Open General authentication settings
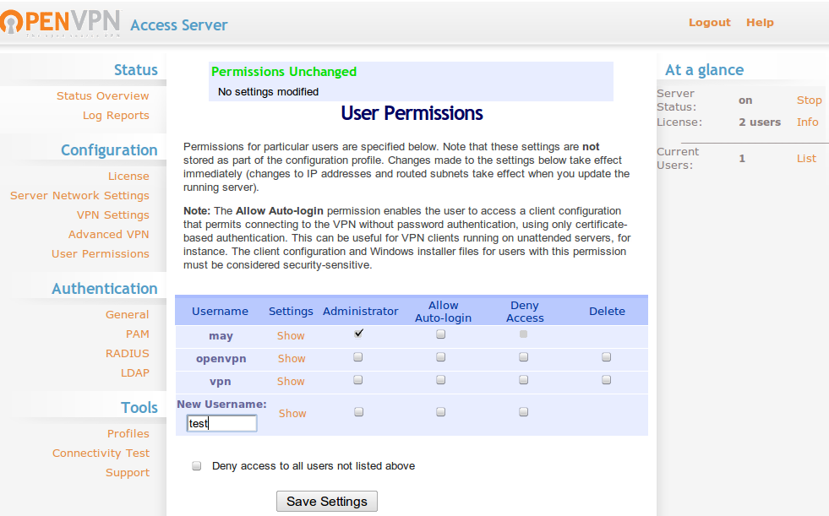829x516 pixels. click(x=127, y=315)
